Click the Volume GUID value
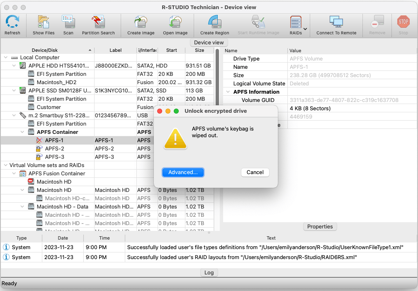The height and width of the screenshot is (291, 418). (x=344, y=100)
